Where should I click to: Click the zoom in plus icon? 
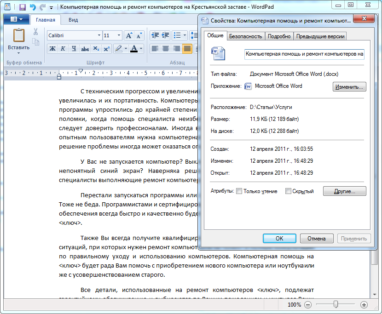point(364,304)
